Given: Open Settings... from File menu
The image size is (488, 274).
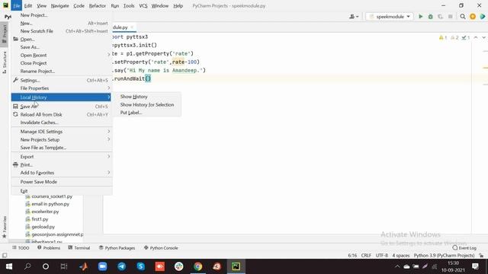Looking at the screenshot, I should click(x=61, y=80).
